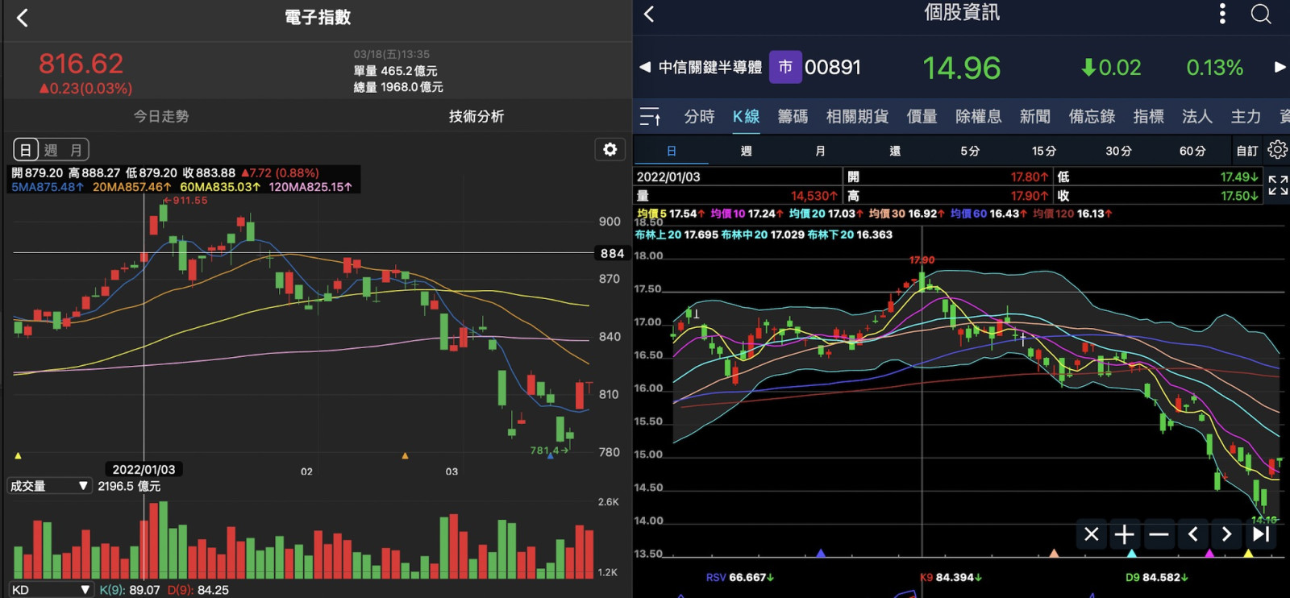Open the three-dot more options menu
Screen dimensions: 1290x598
[1222, 14]
